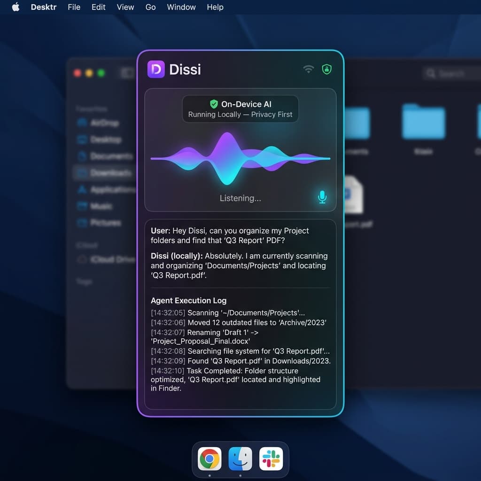Click the [14:32:09] Found 'Q3 Report.pdf' entry

[240, 361]
